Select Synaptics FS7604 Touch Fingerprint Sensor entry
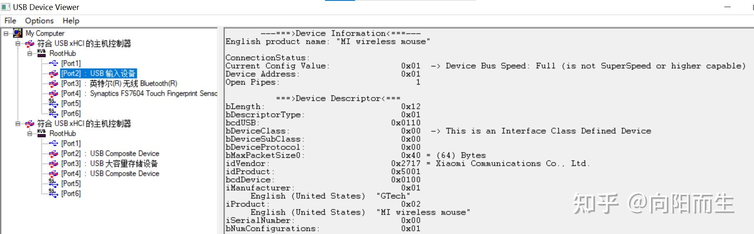This screenshot has height=234, width=754. [139, 93]
